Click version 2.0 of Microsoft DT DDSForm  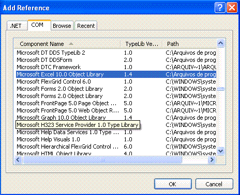128,60
